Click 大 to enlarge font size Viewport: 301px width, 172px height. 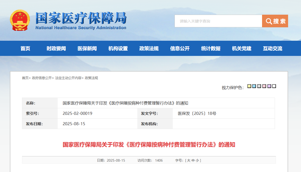(x=188, y=160)
